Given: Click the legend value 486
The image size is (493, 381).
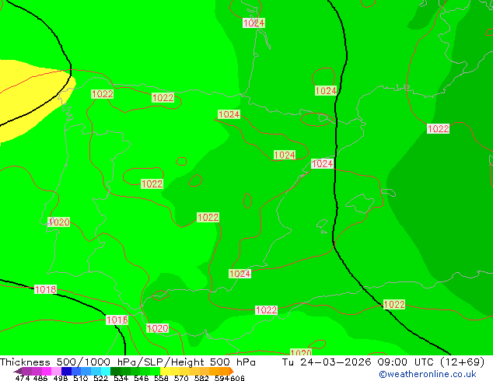Looking at the screenshot, I should tap(40, 378).
